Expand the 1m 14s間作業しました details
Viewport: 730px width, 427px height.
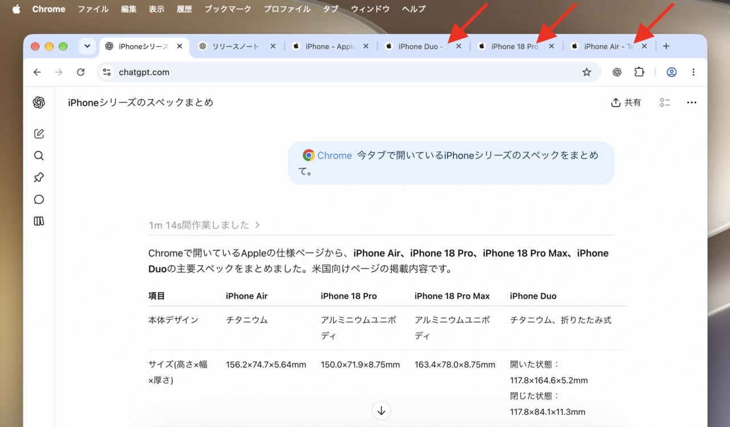coord(204,225)
